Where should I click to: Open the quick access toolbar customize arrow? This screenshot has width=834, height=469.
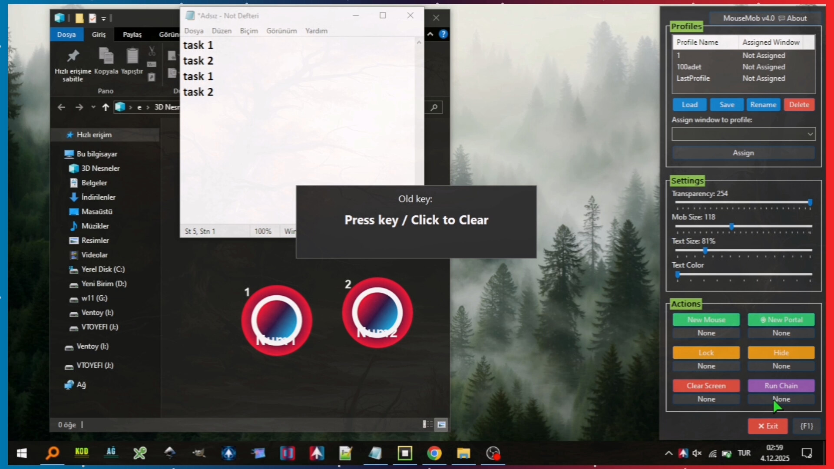pyautogui.click(x=104, y=18)
